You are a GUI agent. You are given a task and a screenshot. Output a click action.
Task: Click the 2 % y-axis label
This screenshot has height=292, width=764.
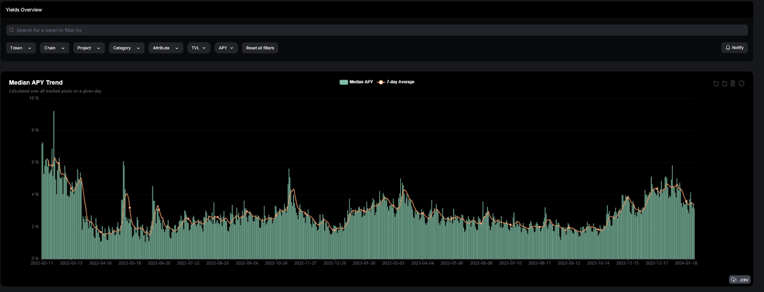[35, 227]
